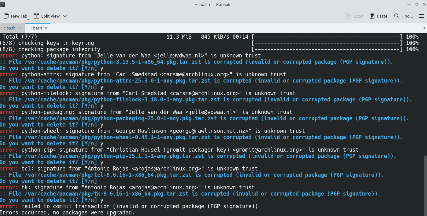Open the Find search bar
The image size is (427, 216).
403,16
